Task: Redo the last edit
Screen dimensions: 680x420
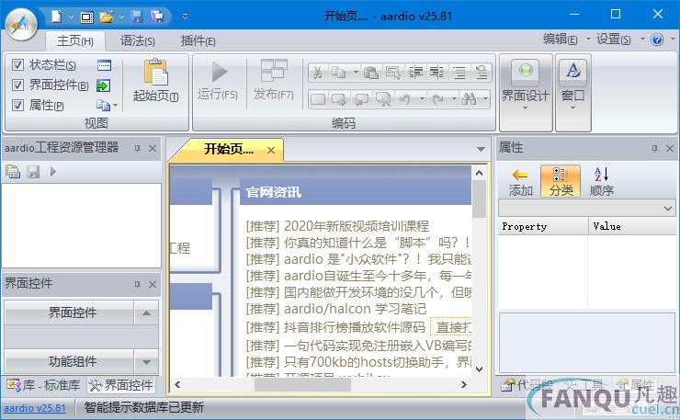Action: pyautogui.click(x=438, y=99)
